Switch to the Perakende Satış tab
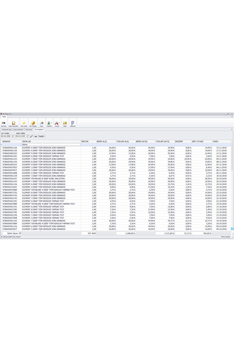This screenshot has height=352, width=234. coord(6,129)
